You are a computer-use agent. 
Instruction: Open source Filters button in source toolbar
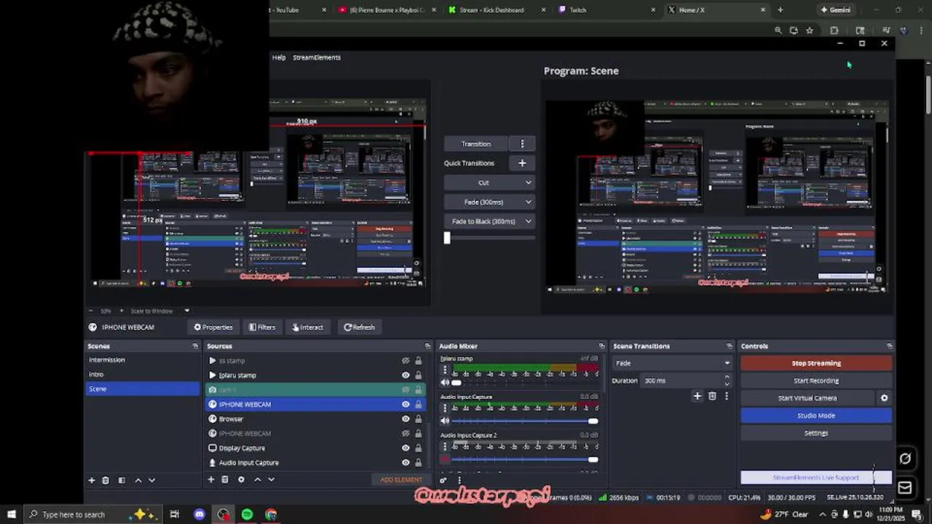pyautogui.click(x=262, y=327)
